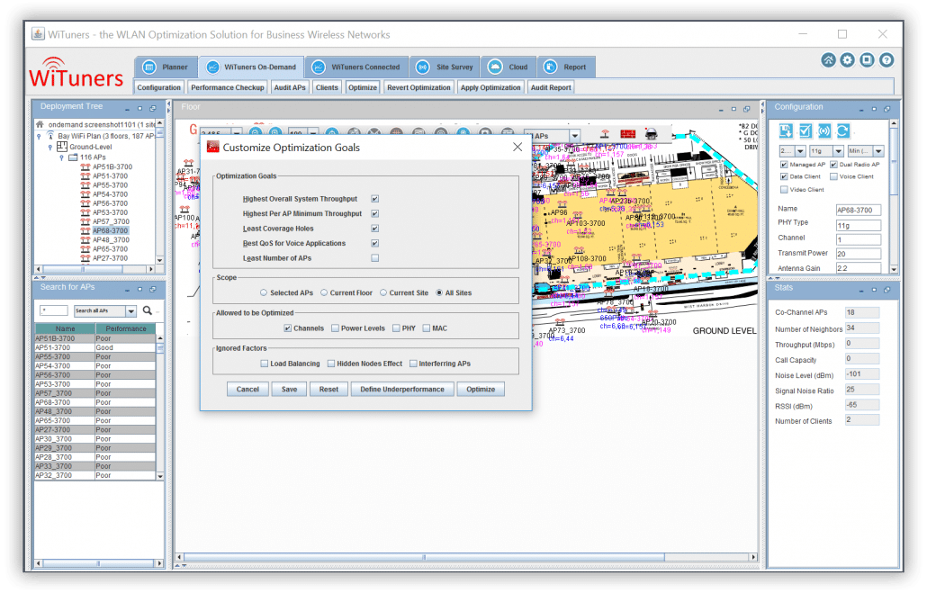Open the APs filter dropdown in Floor toolbar
This screenshot has height=593, width=927.
(x=574, y=135)
